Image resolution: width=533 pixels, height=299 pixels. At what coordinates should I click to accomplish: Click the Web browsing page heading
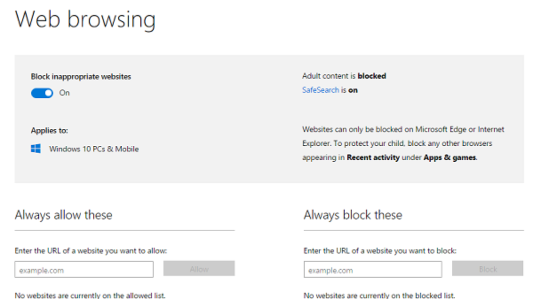tap(85, 20)
